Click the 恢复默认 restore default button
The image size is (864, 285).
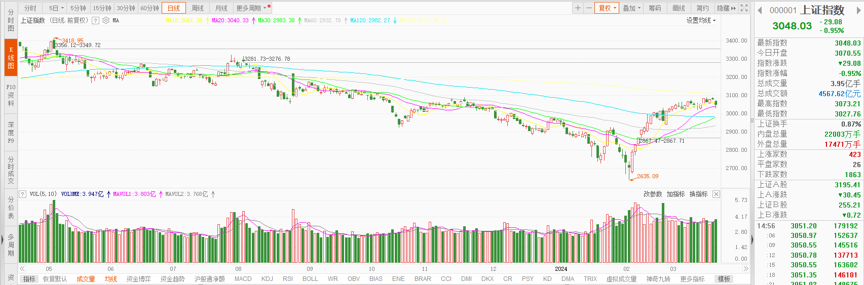pos(55,279)
